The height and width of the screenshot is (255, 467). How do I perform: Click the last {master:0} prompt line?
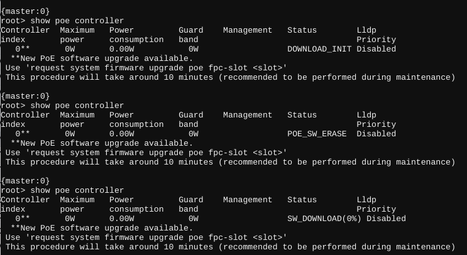coord(25,181)
